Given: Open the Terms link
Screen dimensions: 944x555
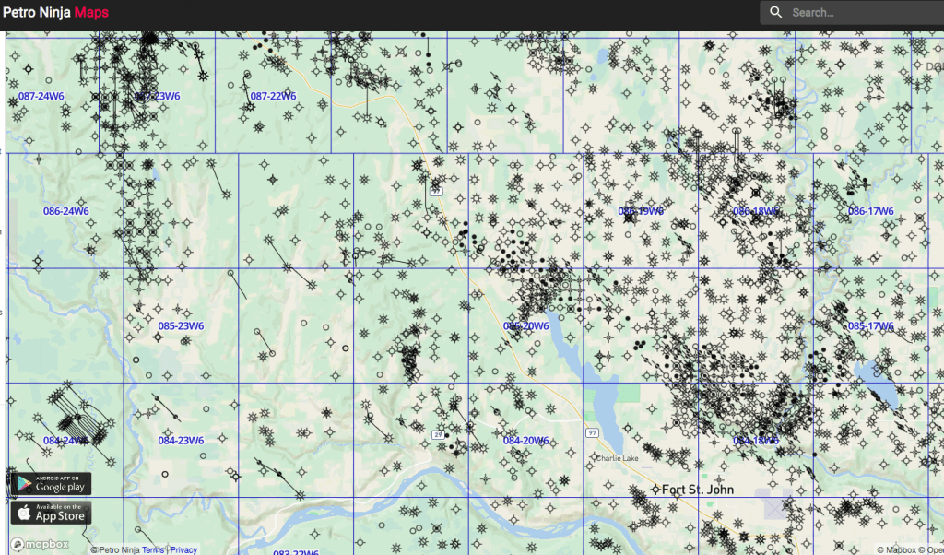Looking at the screenshot, I should [153, 549].
